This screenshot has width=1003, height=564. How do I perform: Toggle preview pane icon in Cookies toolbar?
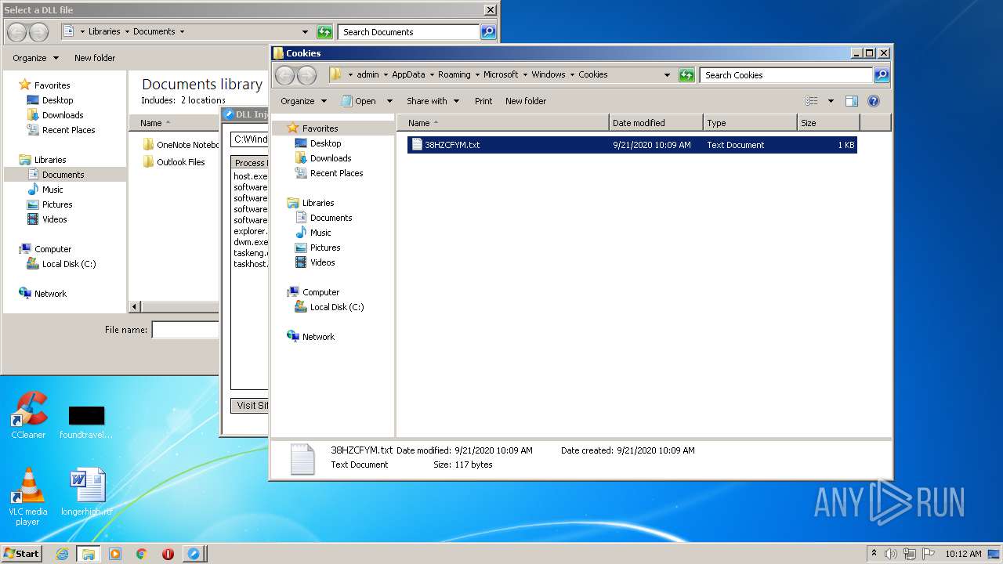pos(852,101)
